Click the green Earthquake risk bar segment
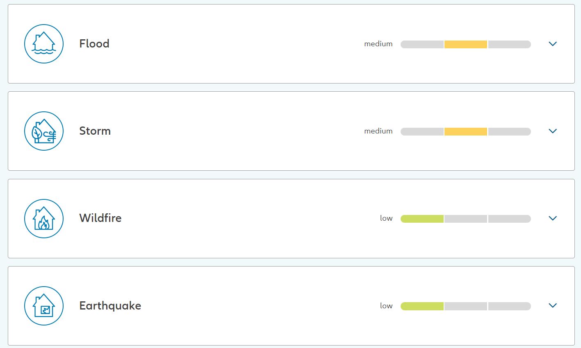 tap(422, 306)
